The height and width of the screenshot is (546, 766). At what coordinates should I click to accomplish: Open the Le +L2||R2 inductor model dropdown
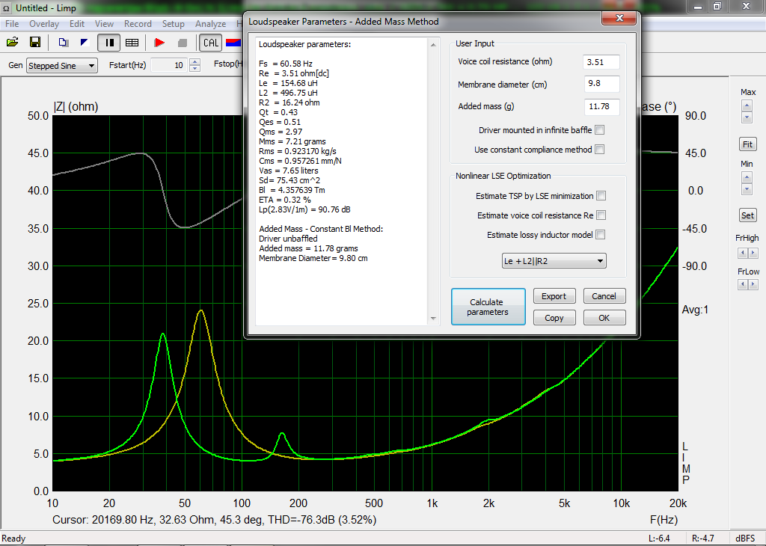click(554, 261)
